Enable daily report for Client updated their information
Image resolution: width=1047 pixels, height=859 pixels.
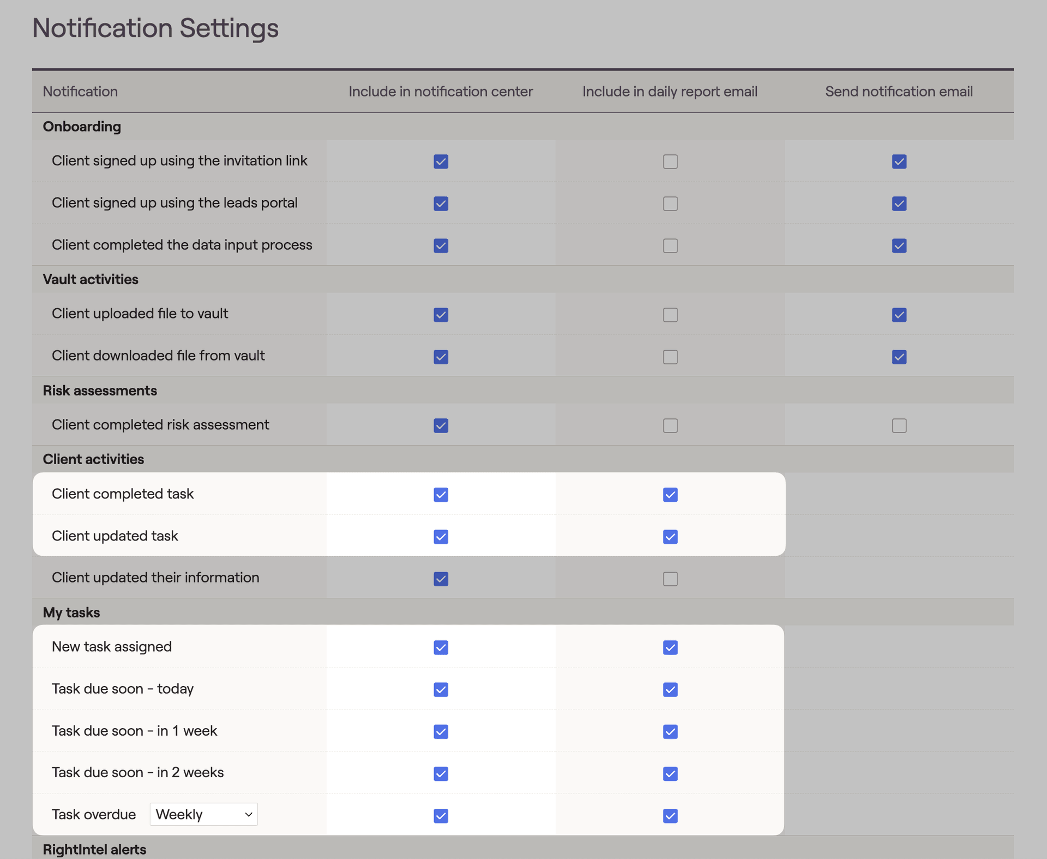(x=670, y=579)
